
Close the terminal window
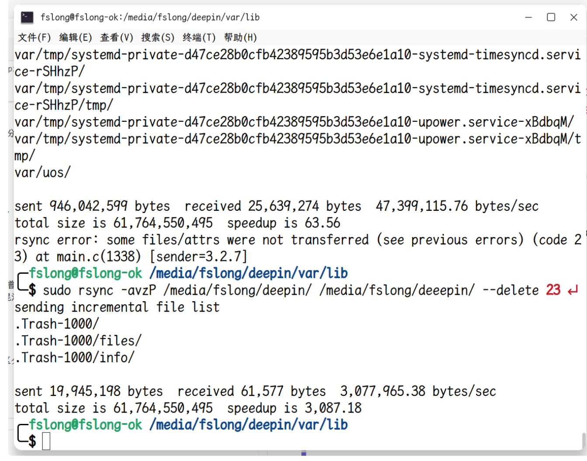574,17
